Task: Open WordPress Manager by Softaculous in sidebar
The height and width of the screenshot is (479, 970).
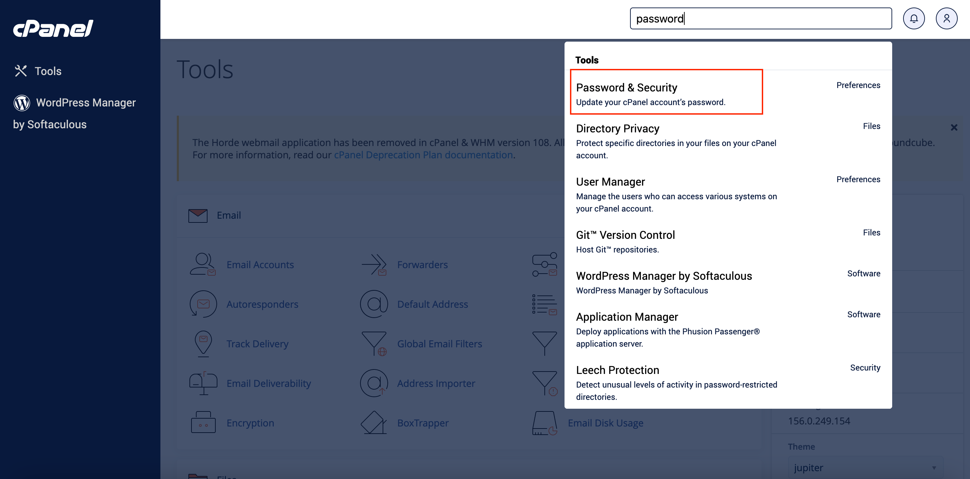Action: pyautogui.click(x=74, y=113)
